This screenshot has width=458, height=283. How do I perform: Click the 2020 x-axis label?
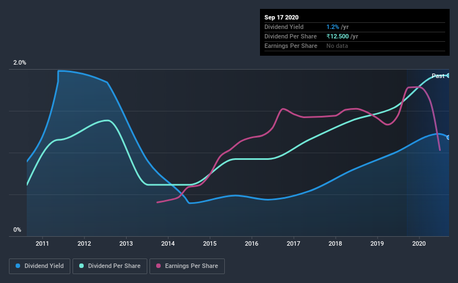point(419,243)
